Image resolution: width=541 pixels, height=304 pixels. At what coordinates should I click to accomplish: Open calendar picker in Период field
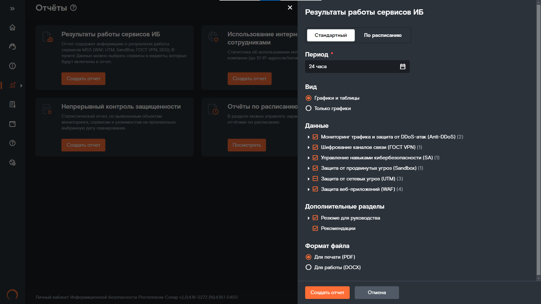pos(403,66)
